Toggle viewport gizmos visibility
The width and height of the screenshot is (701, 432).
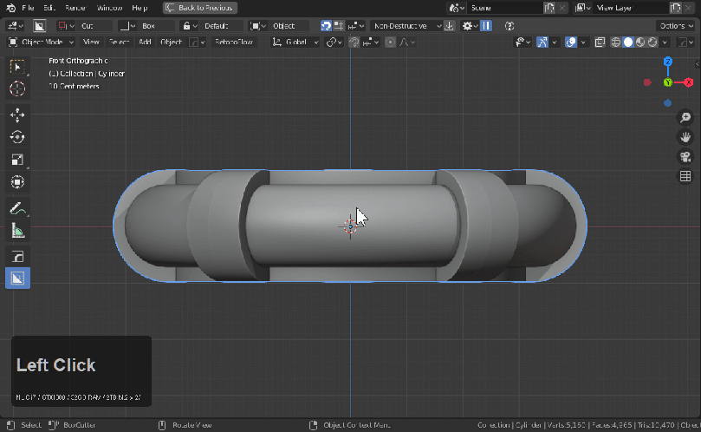(542, 42)
